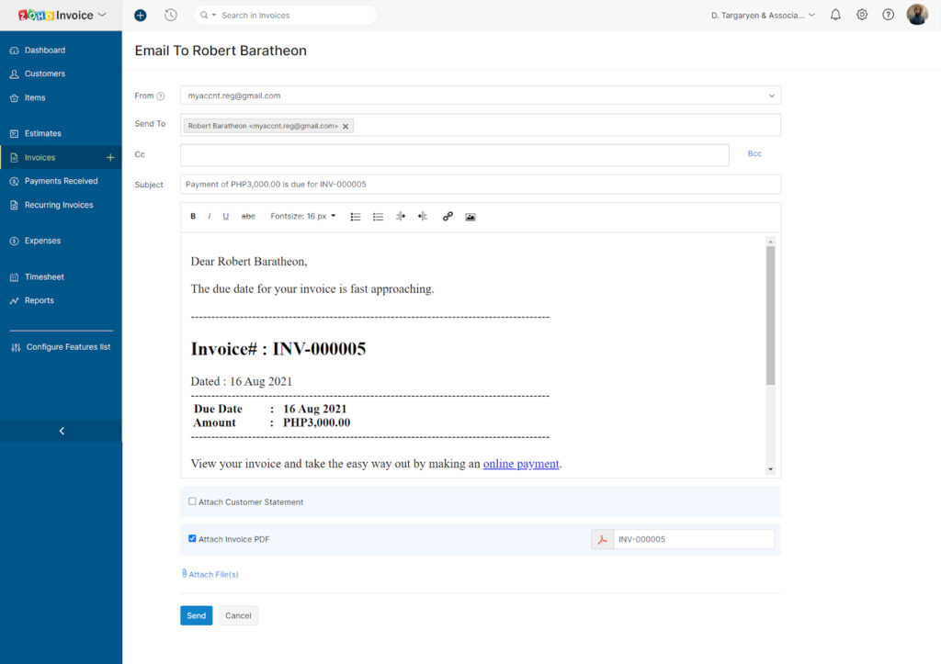
Task: Open the D. Targaryen & Associates organization dropdown
Action: tap(755, 15)
